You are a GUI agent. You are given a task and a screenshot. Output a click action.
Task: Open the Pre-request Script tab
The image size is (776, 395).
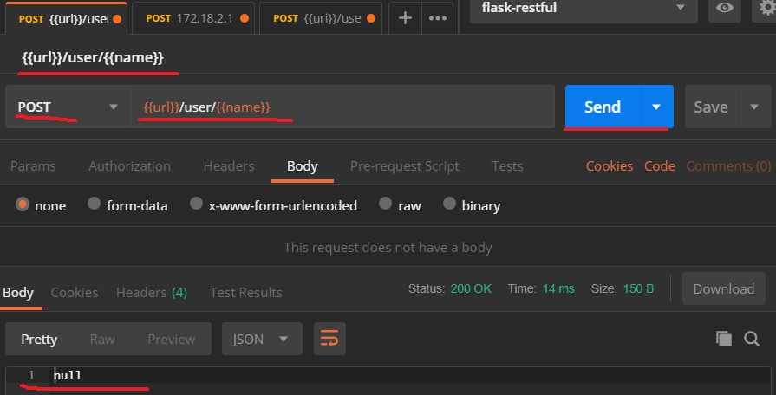[404, 166]
